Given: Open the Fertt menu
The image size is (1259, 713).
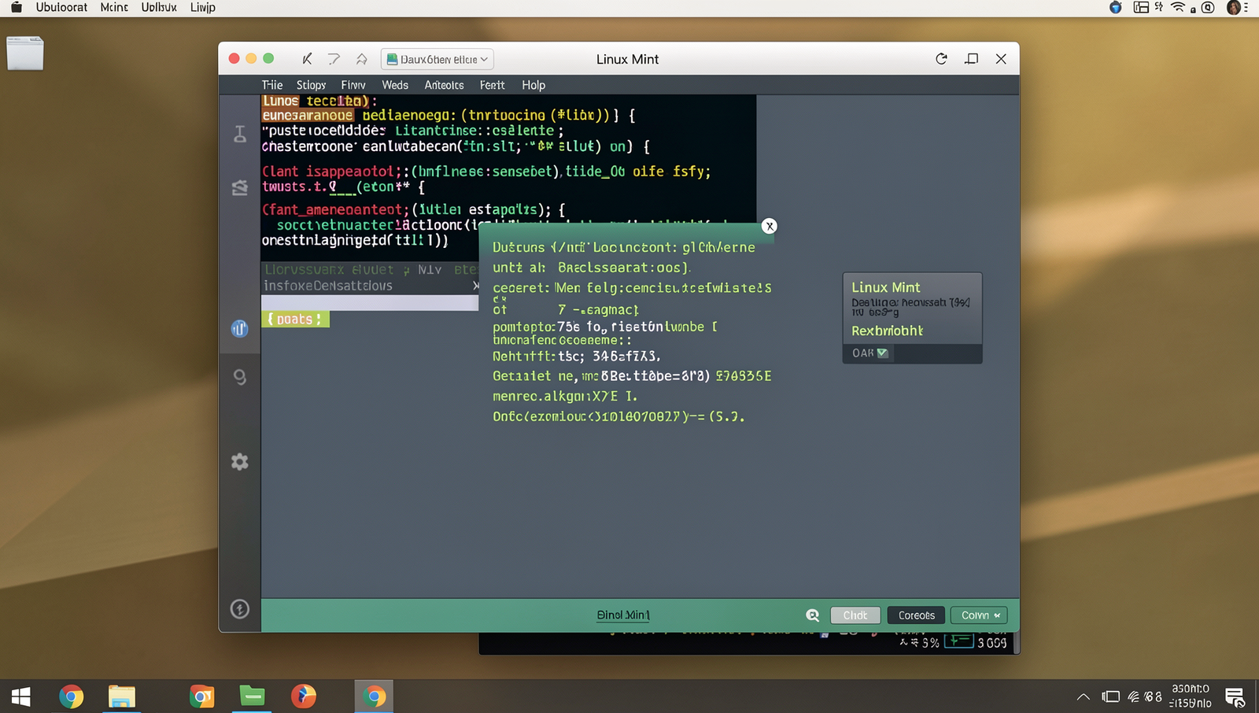Looking at the screenshot, I should click(x=492, y=85).
